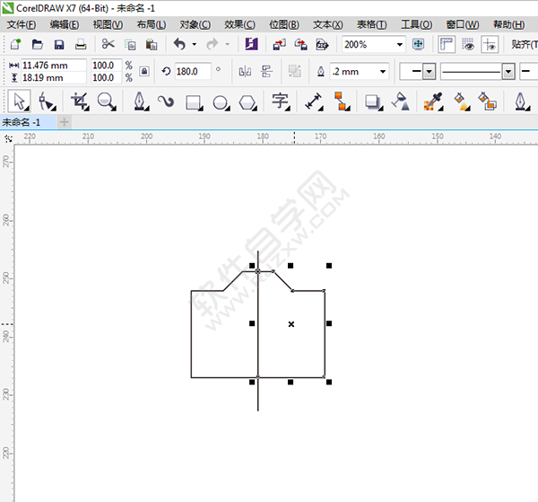Switch to the 未命名 -1 document tab
Viewport: 538px width, 502px height.
click(x=28, y=122)
